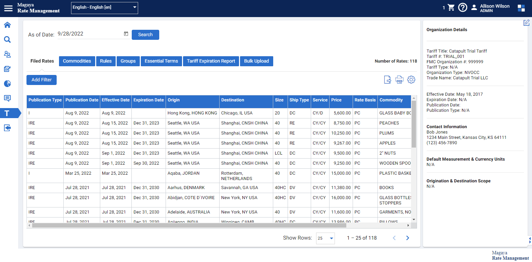Image resolution: width=532 pixels, height=262 pixels.
Task: Switch to the Groups tab
Action: (x=128, y=61)
